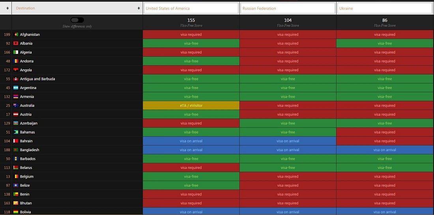Select the USA visa on arrival cell for Bahrain
This screenshot has height=215, width=434.
click(x=191, y=141)
